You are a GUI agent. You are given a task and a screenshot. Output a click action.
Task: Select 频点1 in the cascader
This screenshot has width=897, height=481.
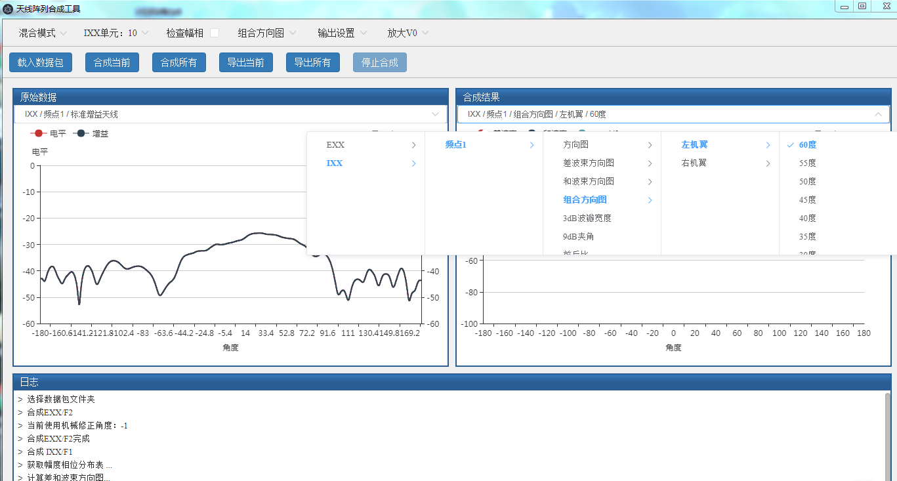tap(484, 145)
